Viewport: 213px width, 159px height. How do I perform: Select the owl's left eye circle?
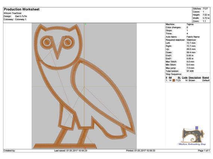tap(47, 42)
